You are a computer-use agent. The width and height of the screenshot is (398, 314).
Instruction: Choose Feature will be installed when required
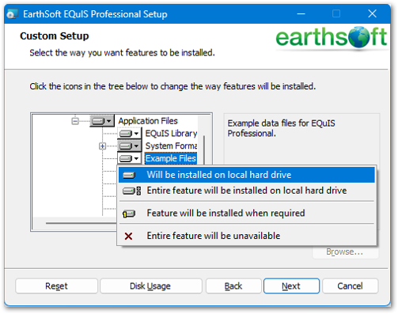pos(247,213)
